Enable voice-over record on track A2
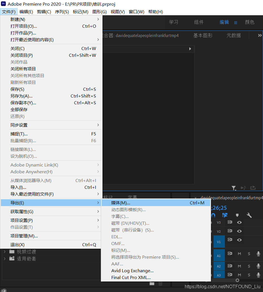The image size is (263, 292). pos(258,266)
